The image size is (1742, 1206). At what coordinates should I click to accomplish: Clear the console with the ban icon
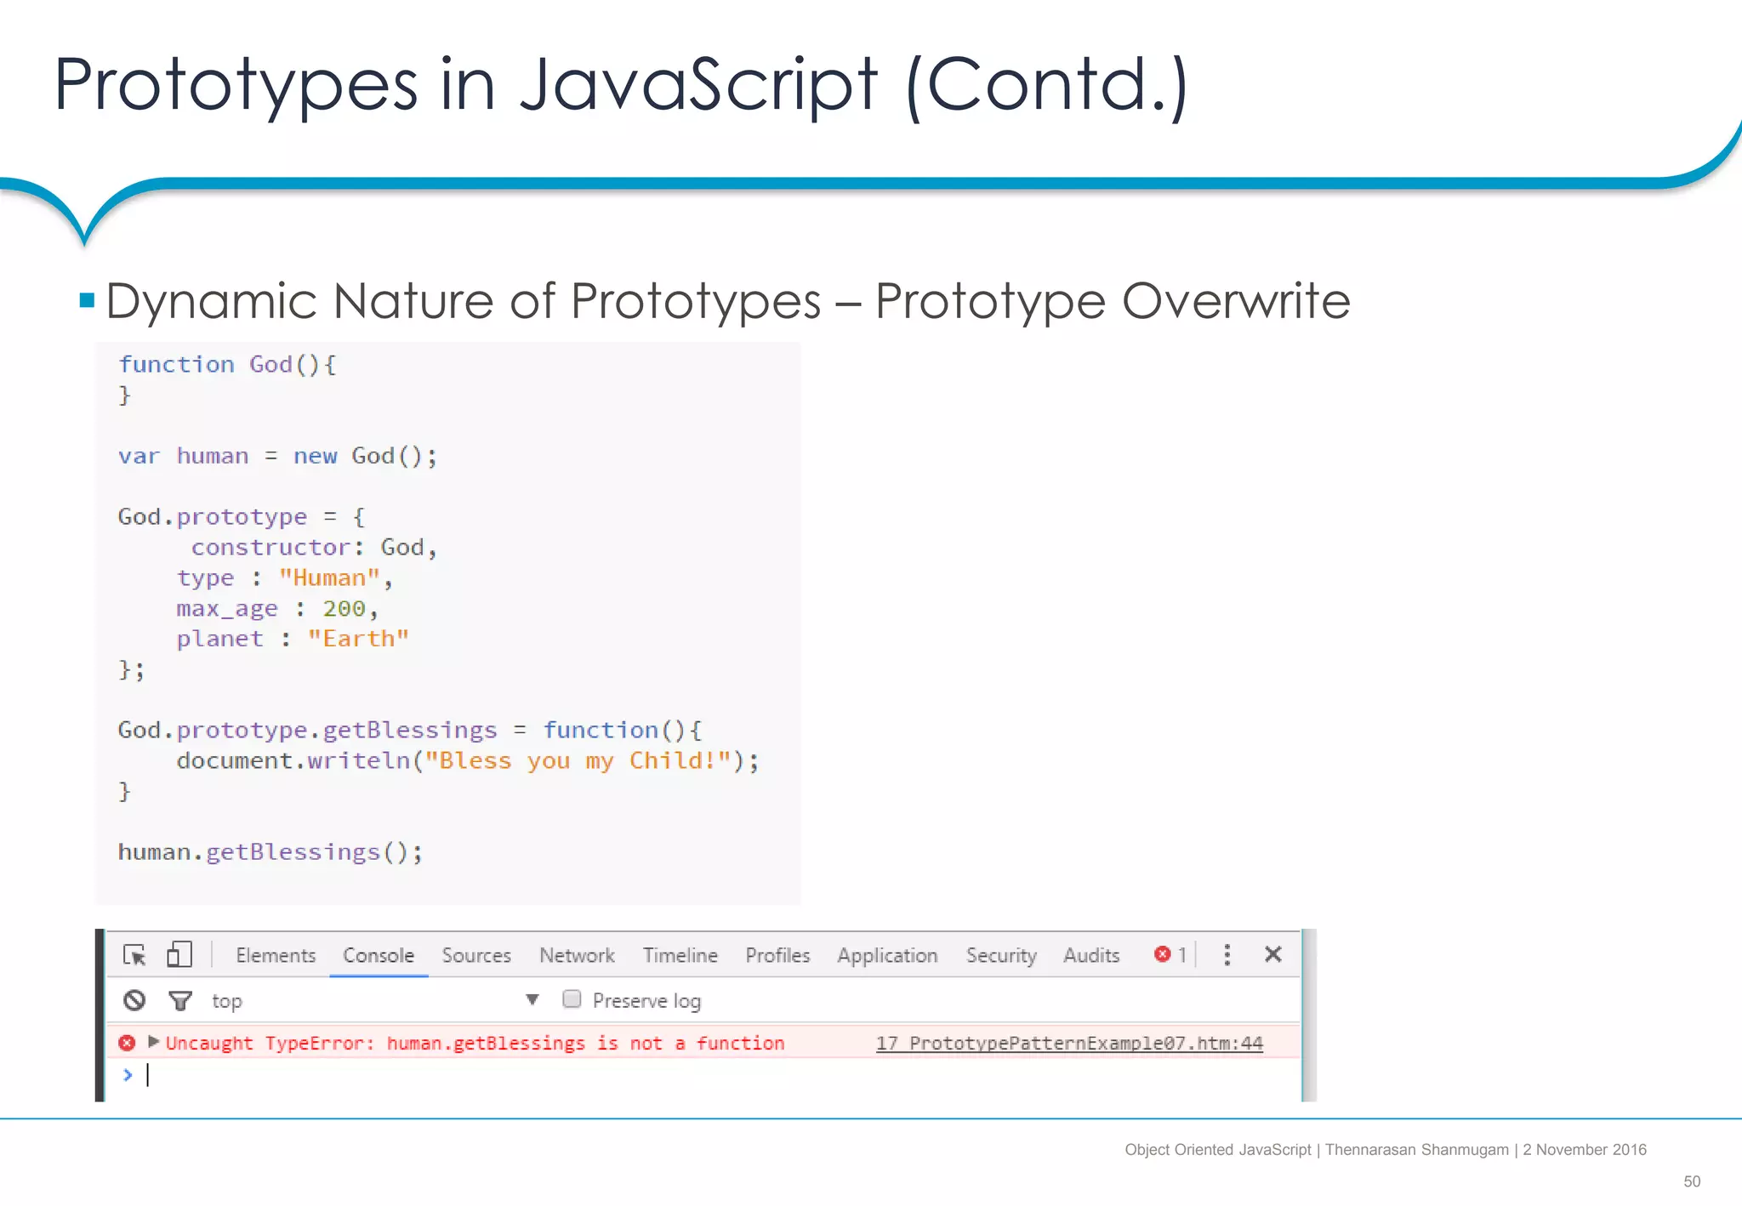pyautogui.click(x=134, y=1000)
